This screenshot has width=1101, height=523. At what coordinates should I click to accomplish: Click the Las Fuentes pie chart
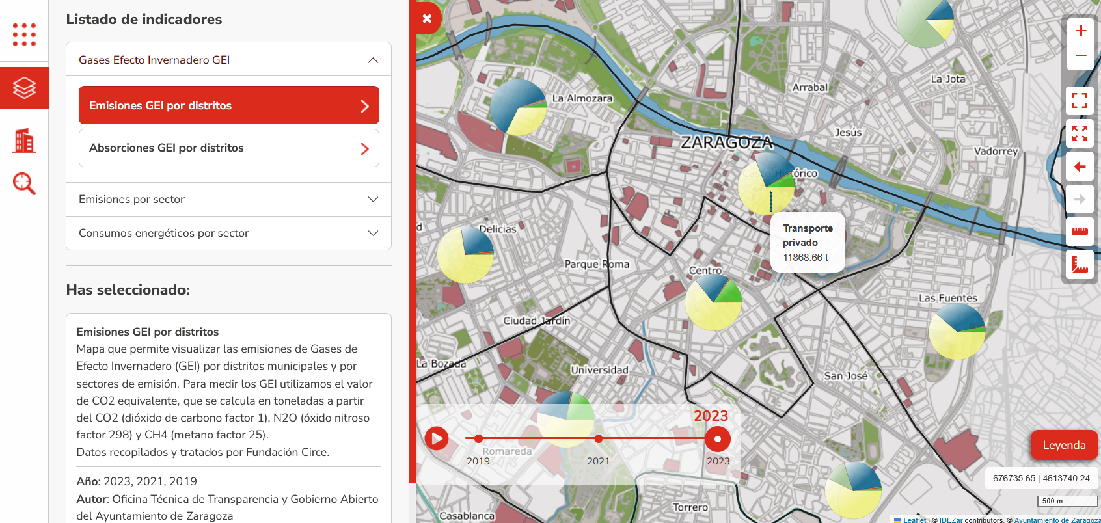(x=957, y=331)
